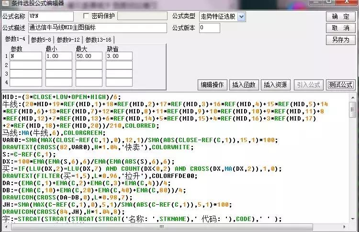The width and height of the screenshot is (359, 232).
Task: Click the horizontal scrollbar thumb
Action: 162,227
